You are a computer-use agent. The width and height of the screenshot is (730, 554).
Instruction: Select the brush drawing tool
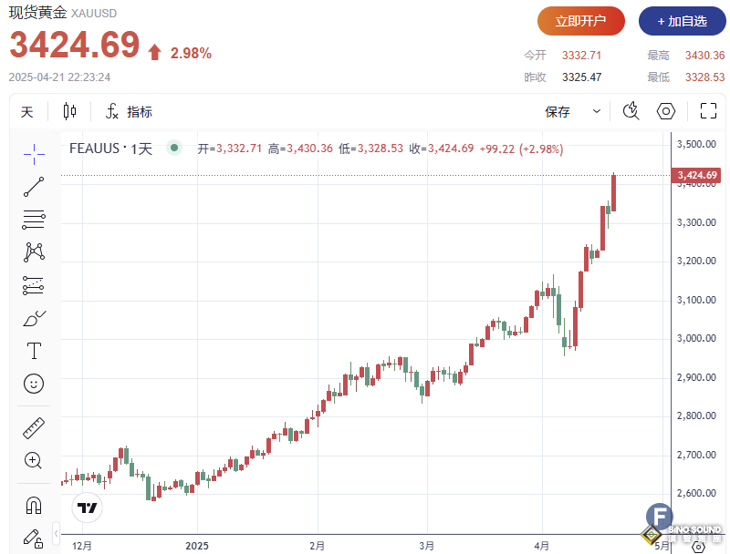point(34,318)
